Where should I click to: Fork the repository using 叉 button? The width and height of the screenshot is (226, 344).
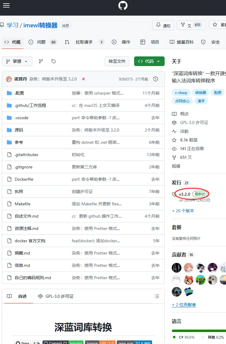point(191,25)
